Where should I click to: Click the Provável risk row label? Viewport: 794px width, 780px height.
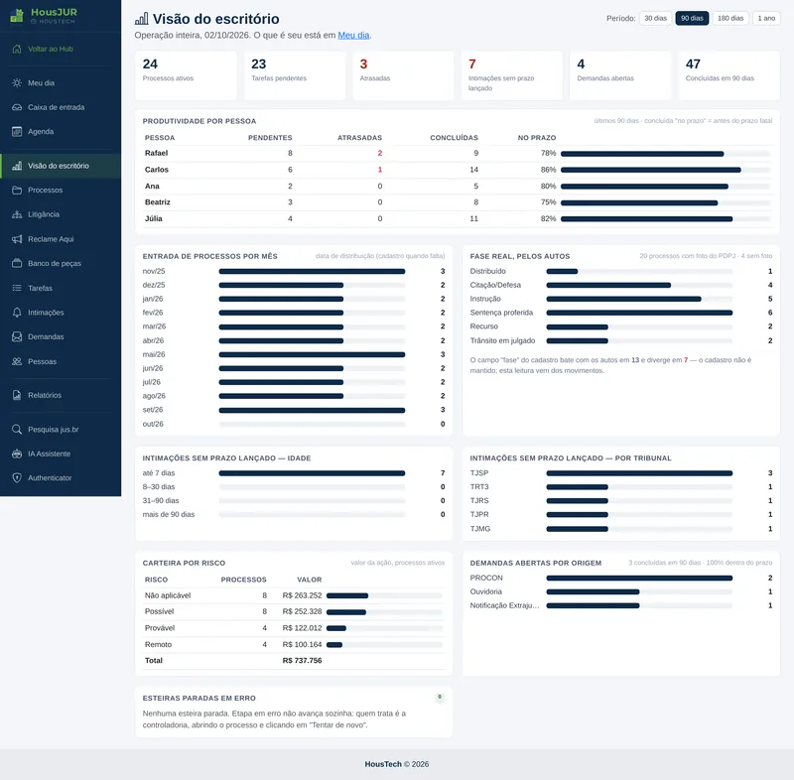point(160,628)
